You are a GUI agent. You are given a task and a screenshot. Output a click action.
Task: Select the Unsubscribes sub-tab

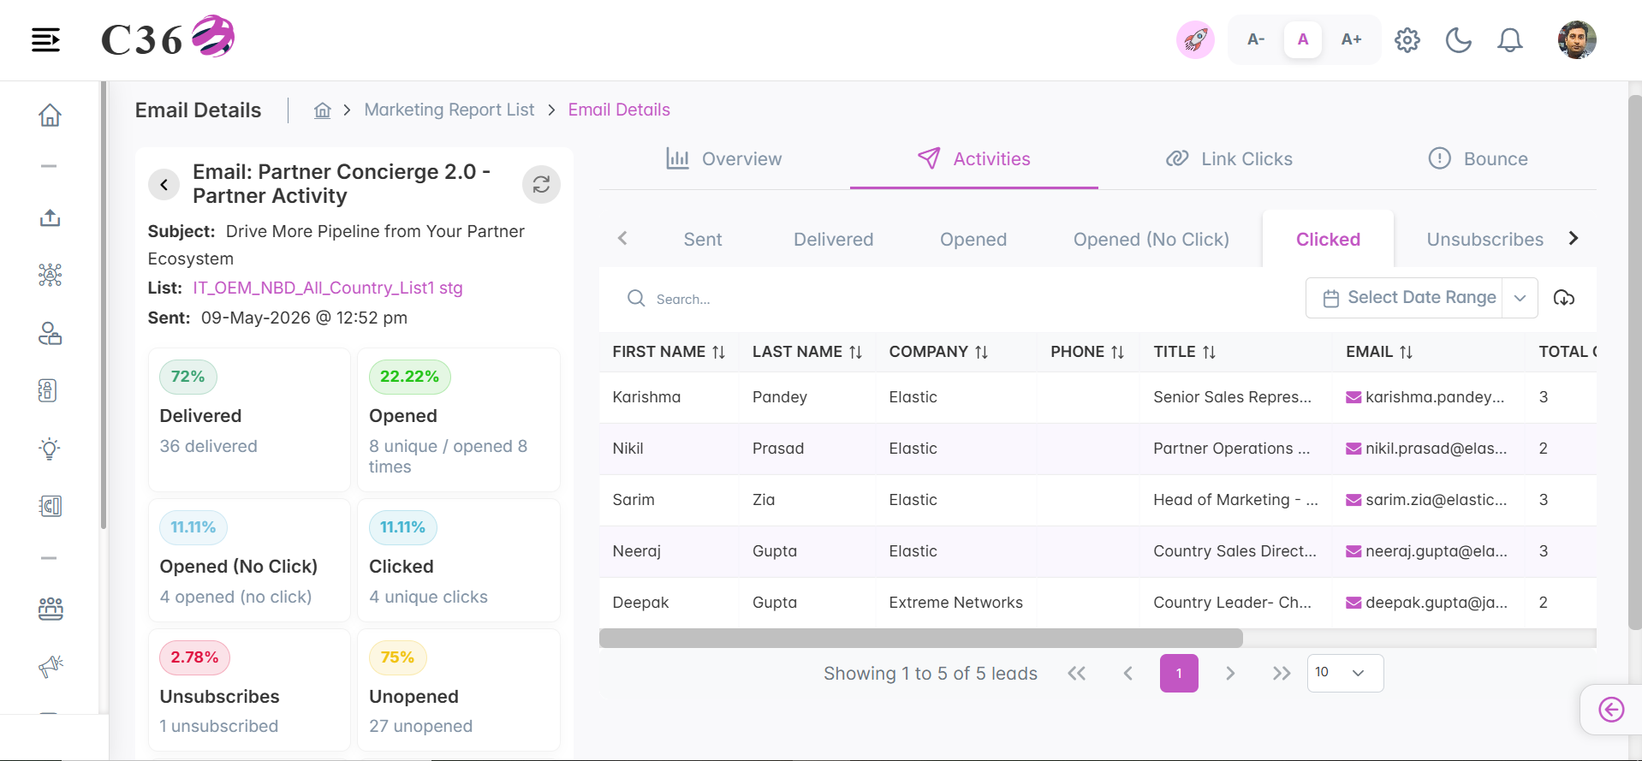(x=1484, y=240)
